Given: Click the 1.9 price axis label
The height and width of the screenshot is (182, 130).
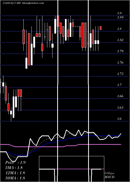Looking at the screenshot, I should [120, 13].
